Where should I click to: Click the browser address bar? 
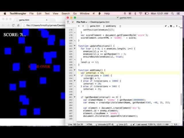tap(44, 25)
